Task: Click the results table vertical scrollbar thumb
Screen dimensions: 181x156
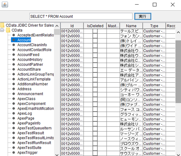Action: [x=178, y=72]
